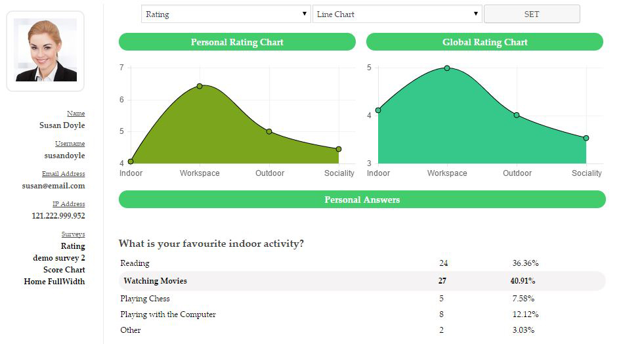
Task: Click the Global Rating Chart header
Action: point(484,42)
